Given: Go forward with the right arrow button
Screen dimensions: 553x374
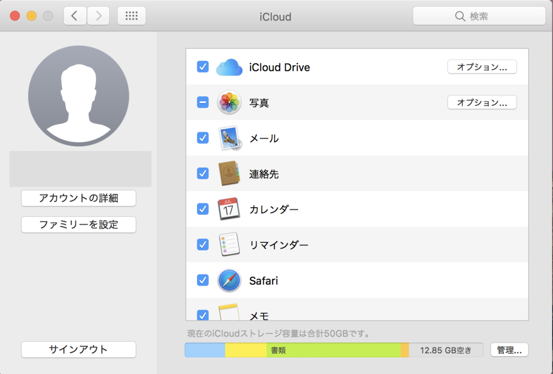Looking at the screenshot, I should coord(98,16).
